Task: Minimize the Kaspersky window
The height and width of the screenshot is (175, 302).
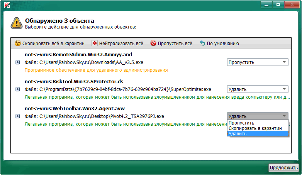Action: (x=266, y=5)
